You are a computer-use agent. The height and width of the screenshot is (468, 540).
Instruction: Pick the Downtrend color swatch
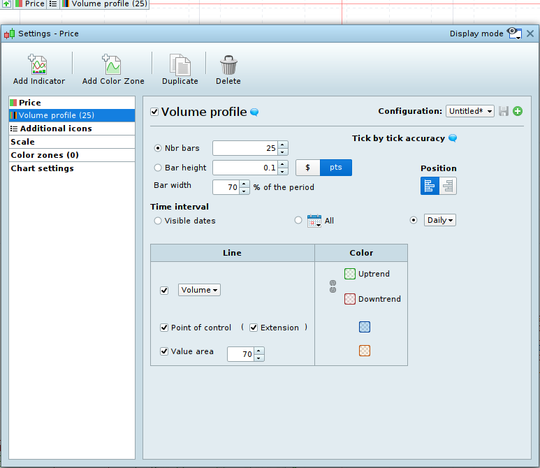pos(349,299)
